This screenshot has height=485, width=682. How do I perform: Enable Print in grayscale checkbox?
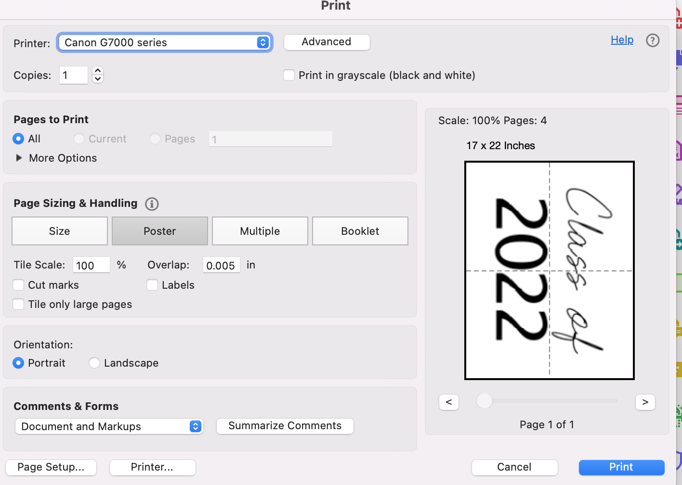(289, 76)
